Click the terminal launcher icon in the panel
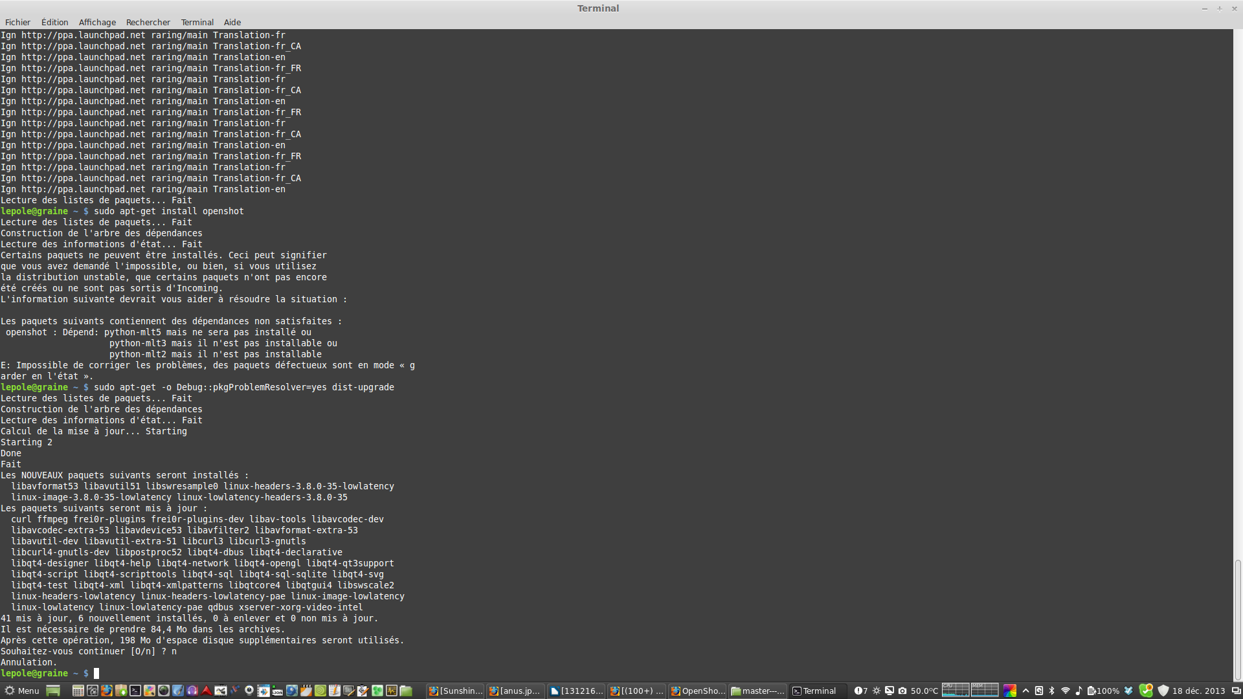This screenshot has width=1243, height=699. tap(135, 691)
